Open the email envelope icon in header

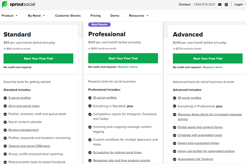tap(220, 4)
